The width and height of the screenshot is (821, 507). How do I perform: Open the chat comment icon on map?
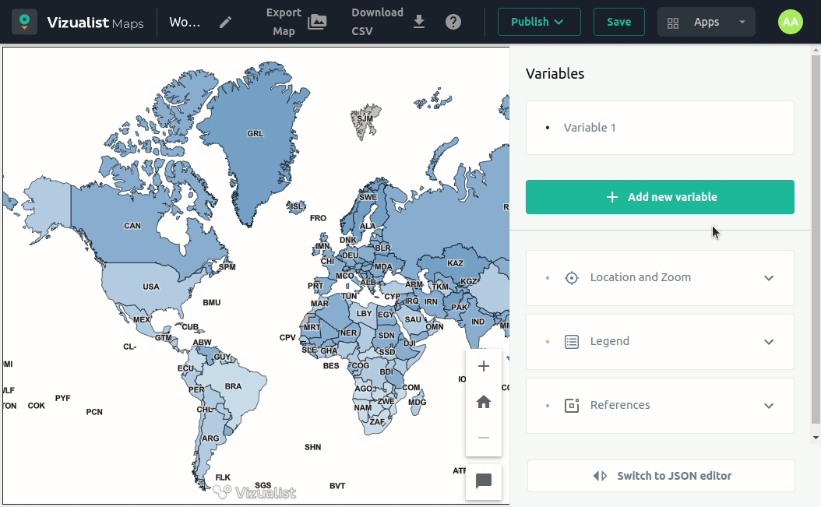(484, 481)
